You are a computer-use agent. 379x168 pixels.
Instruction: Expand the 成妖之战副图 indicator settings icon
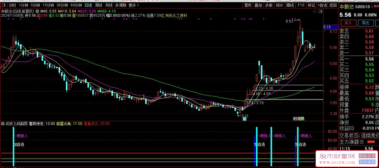(3, 123)
